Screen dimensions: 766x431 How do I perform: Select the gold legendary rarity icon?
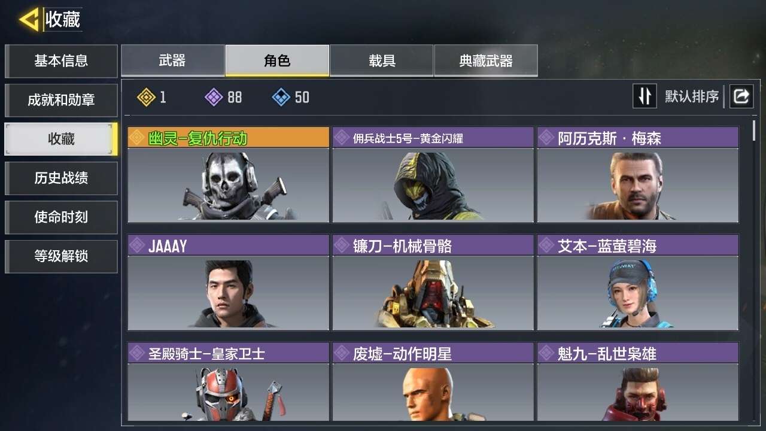pyautogui.click(x=146, y=97)
